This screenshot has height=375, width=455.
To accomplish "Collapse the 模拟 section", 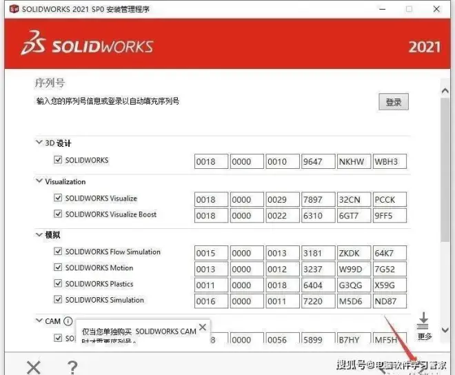I will (39, 234).
